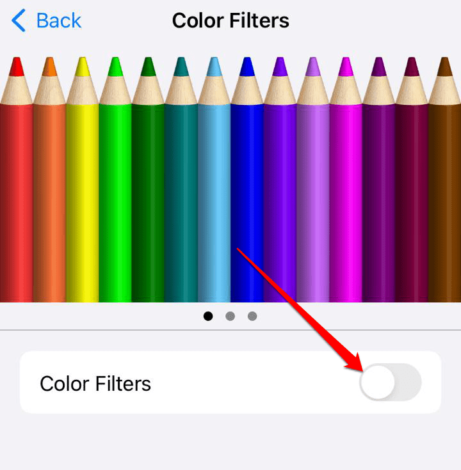Screen dimensions: 461x470
Task: Go back via the Back text
Action: [59, 20]
